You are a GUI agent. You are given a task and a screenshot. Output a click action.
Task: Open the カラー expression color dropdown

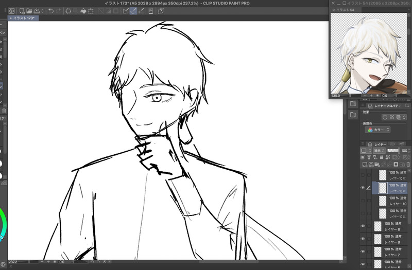(377, 130)
